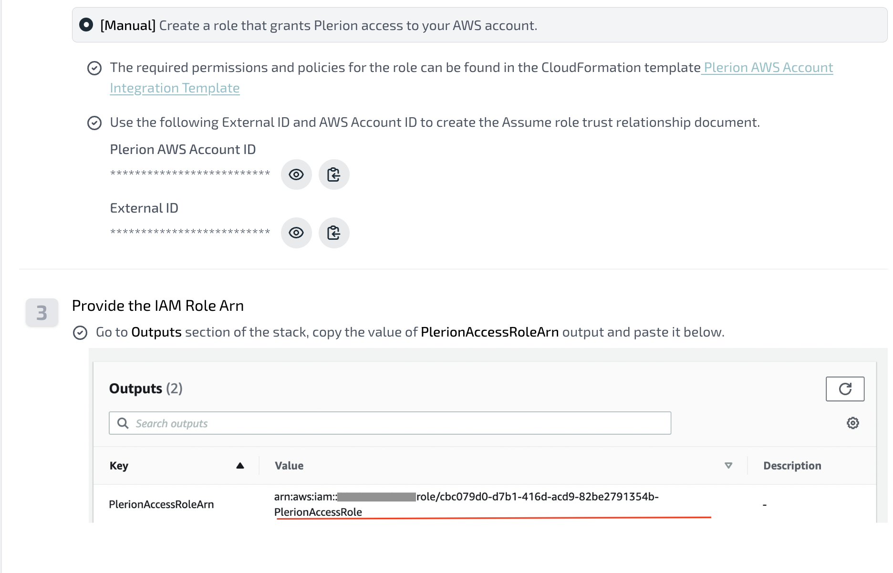Click the arn:aws:iam role value text
Screen dimensions: 893x573
tap(466, 504)
